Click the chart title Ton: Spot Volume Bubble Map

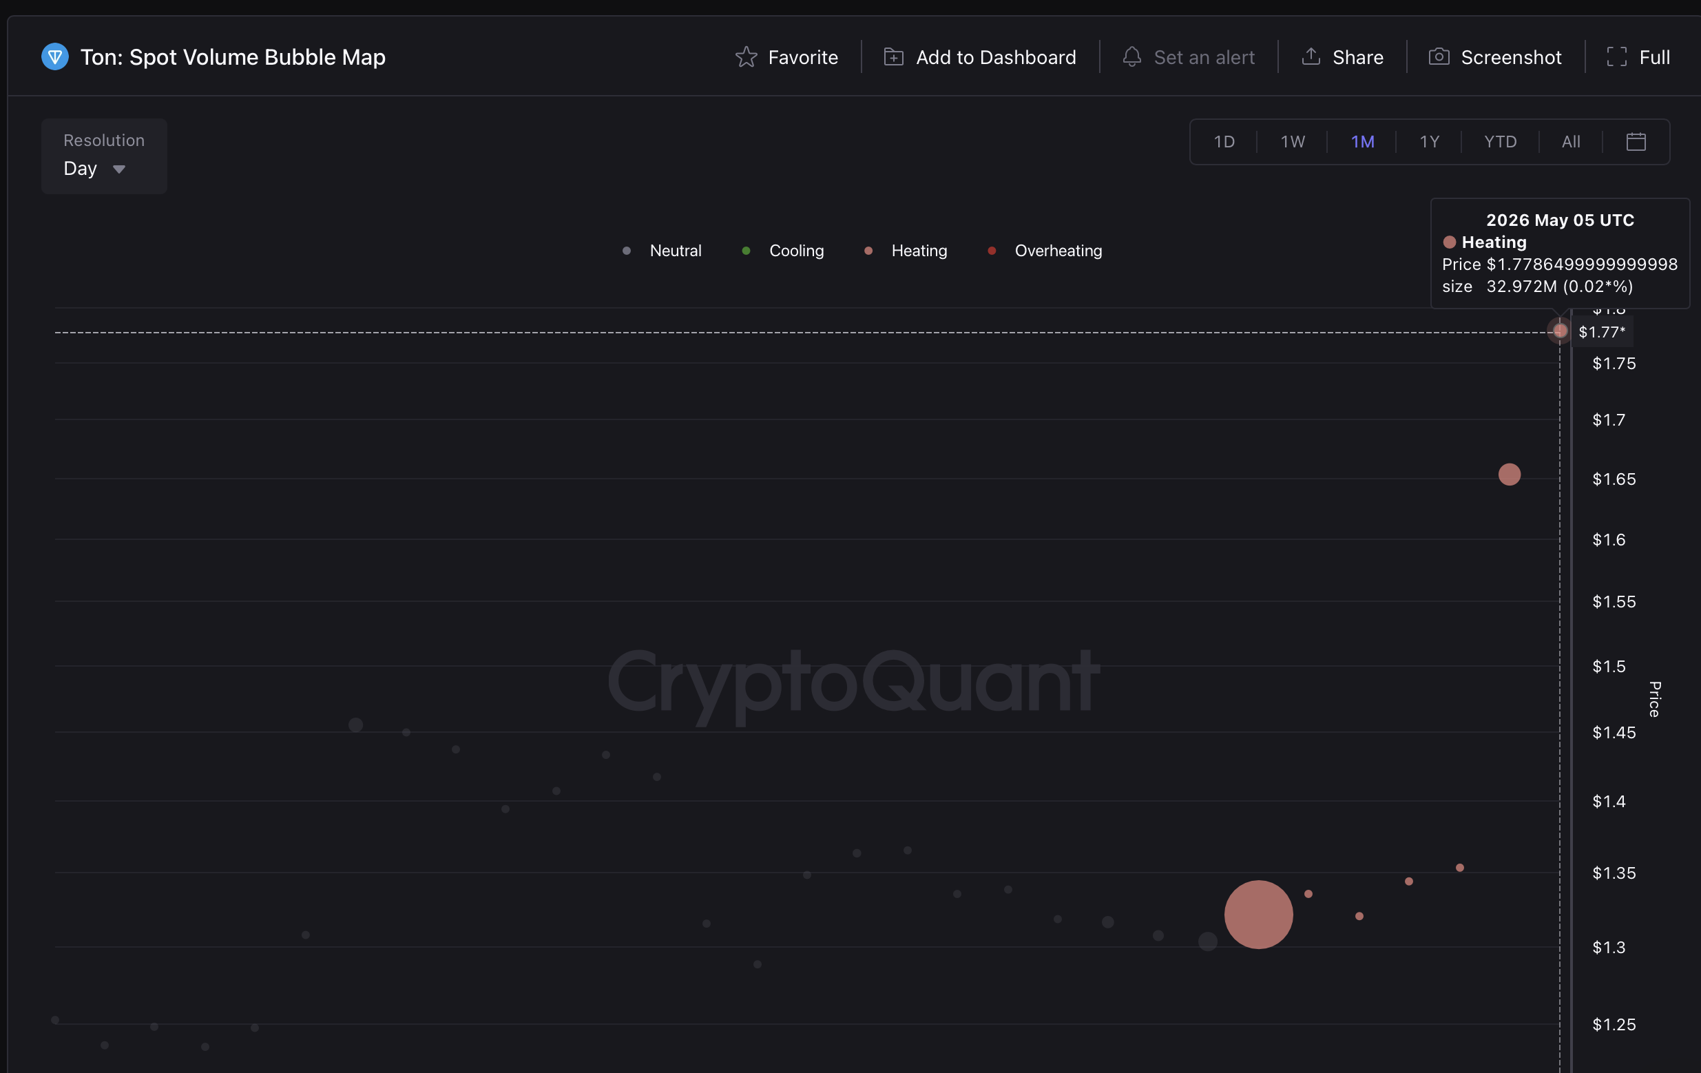tap(233, 56)
